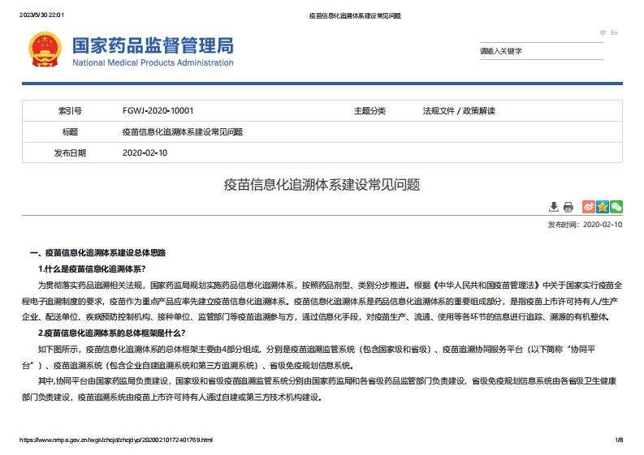Share the article via WeChat icon

point(616,207)
